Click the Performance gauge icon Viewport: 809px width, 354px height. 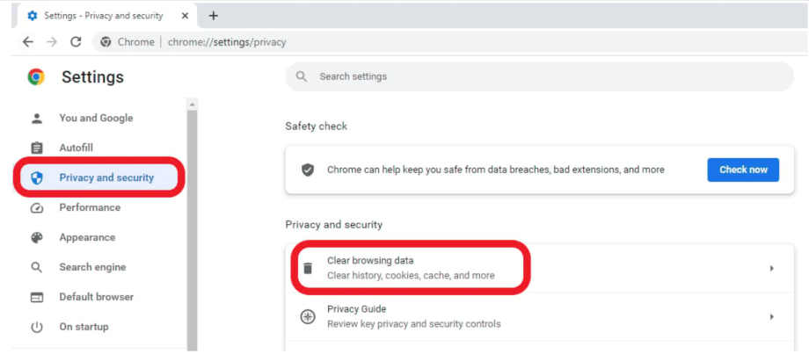pos(37,208)
